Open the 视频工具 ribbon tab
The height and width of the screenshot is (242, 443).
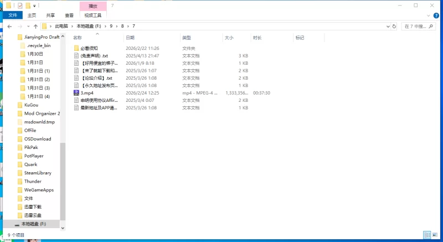pyautogui.click(x=93, y=16)
